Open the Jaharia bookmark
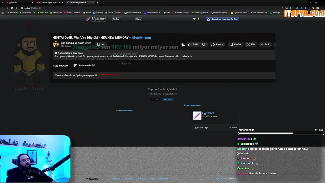 (x=87, y=12)
